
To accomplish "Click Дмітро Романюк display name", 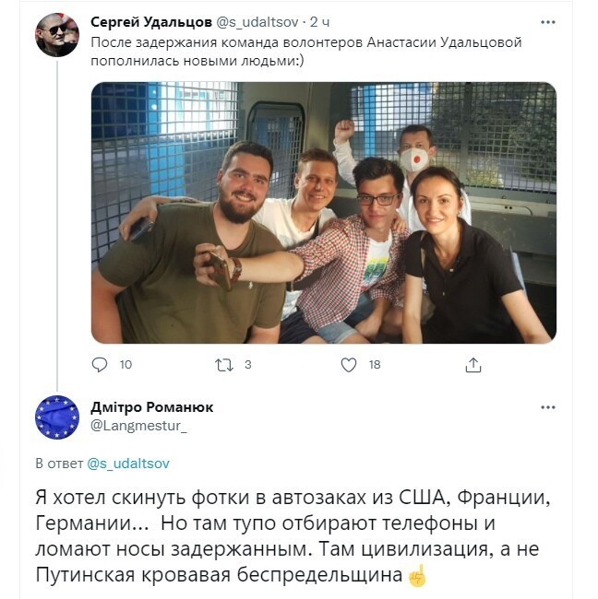I will (x=152, y=407).
